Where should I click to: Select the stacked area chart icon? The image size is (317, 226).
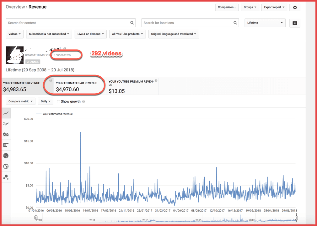6,134
